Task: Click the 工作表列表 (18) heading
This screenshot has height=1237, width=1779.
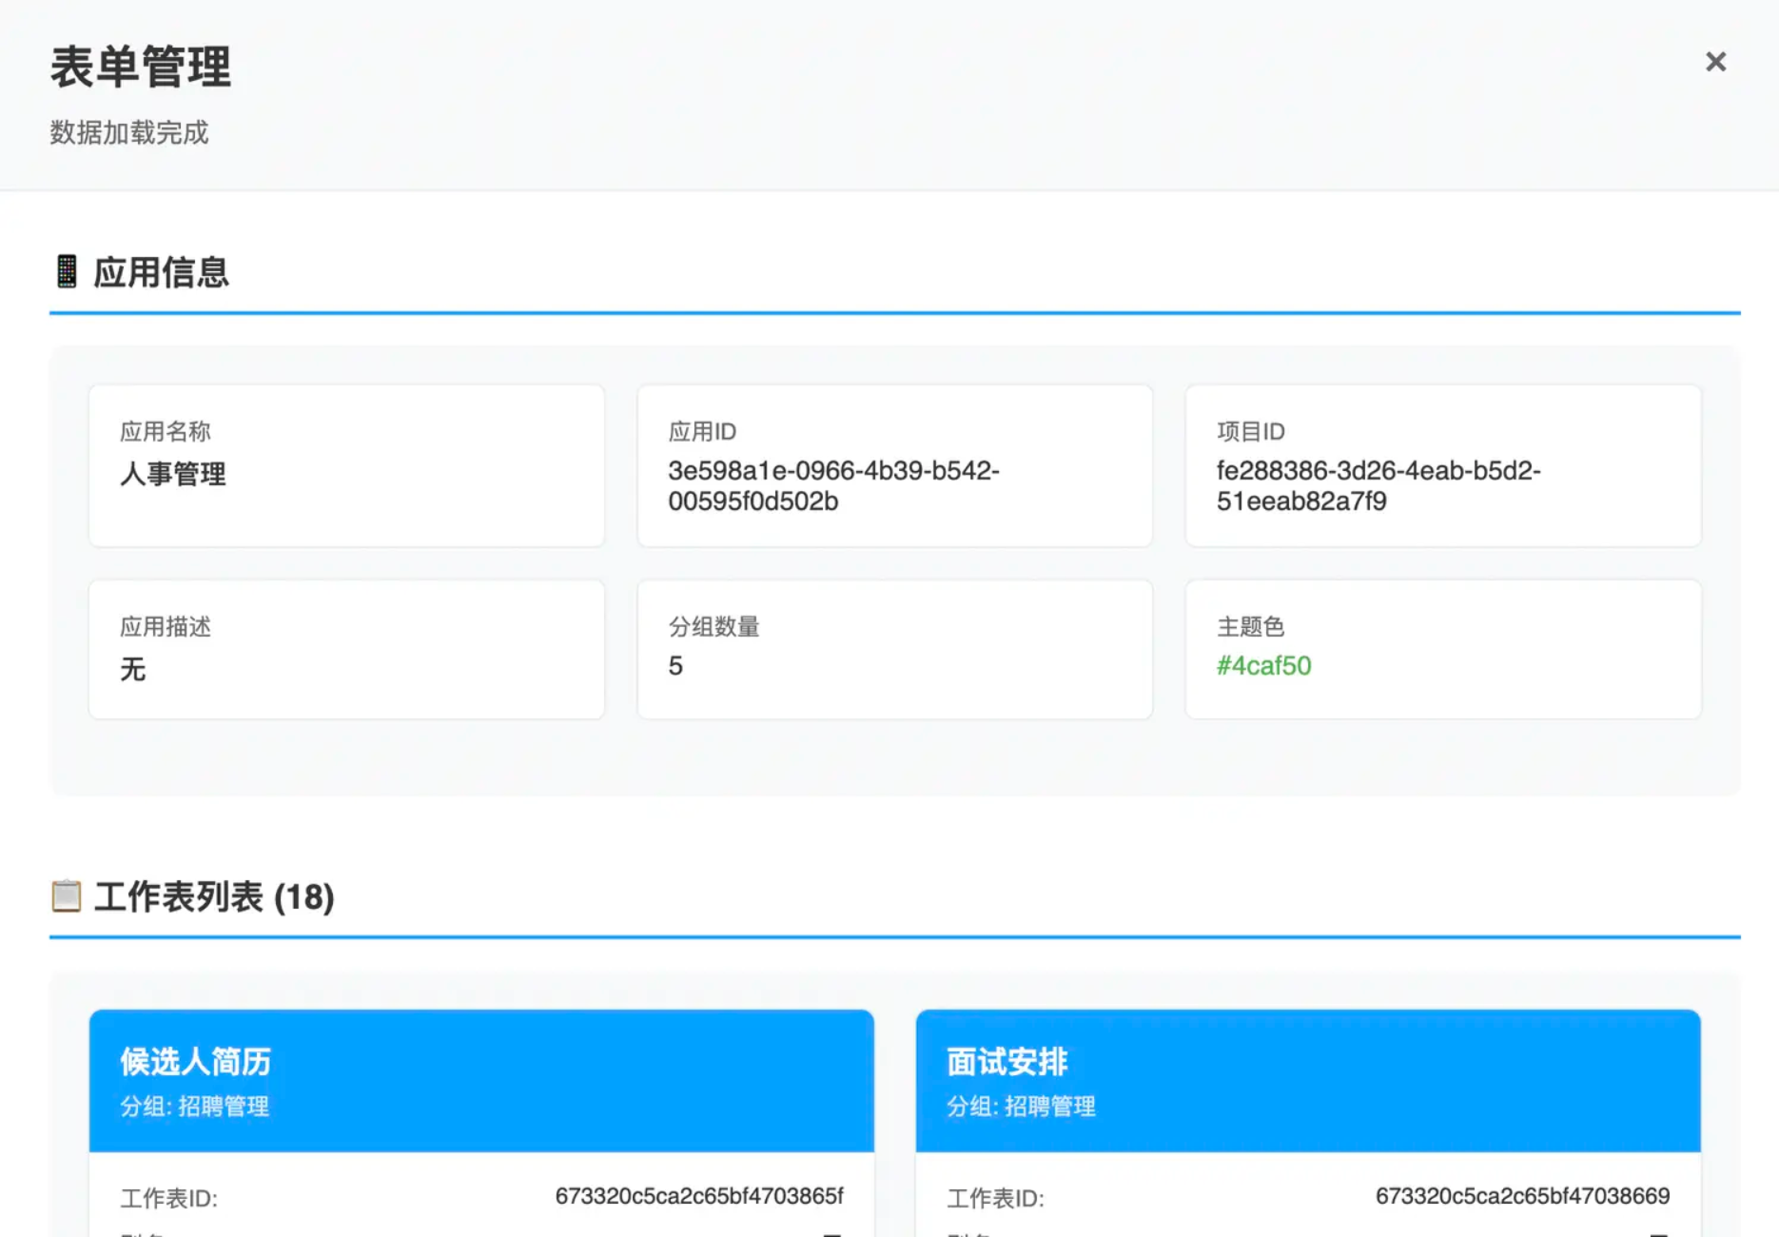Action: [x=214, y=896]
